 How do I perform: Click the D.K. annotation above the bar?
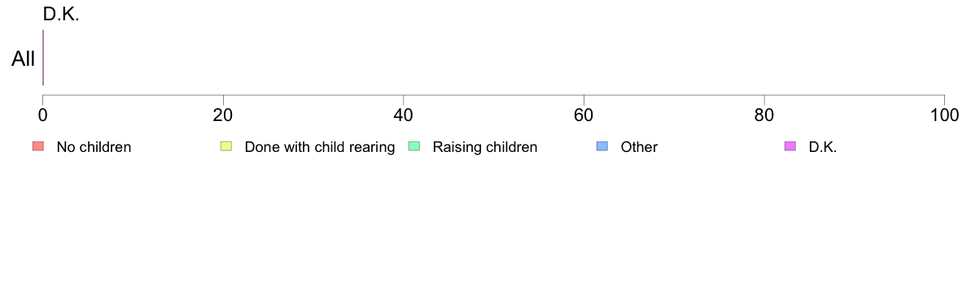click(x=61, y=15)
